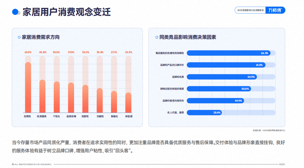The width and height of the screenshot is (304, 168).
Task: Click the circle bullet before 家居消费需求方向
Action: click(x=19, y=37)
